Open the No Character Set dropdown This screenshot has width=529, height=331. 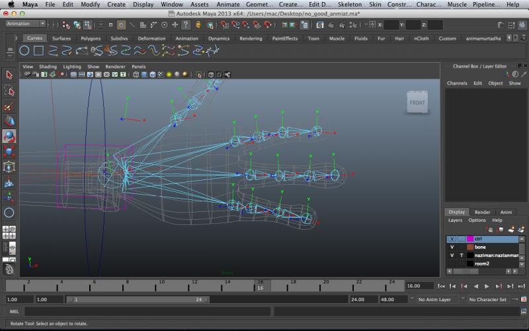(x=488, y=299)
